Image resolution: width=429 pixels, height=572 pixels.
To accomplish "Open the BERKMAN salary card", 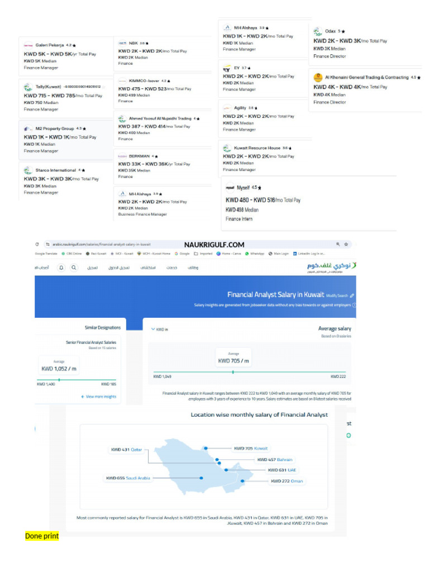I will 163,166.
